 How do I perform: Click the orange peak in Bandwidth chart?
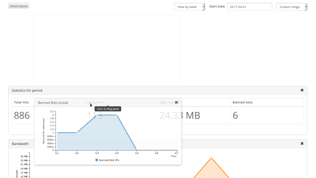pyautogui.click(x=211, y=158)
